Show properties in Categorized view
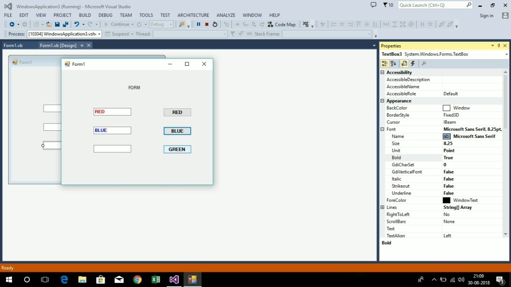The width and height of the screenshot is (511, 287). tap(384, 63)
